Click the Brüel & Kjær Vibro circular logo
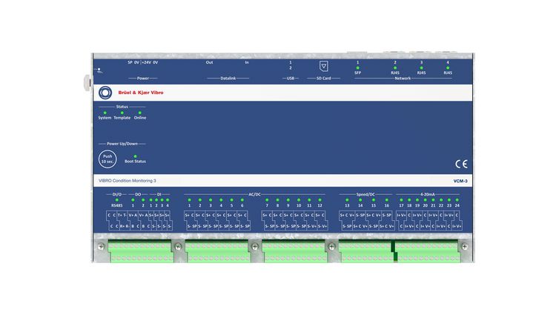This screenshot has width=556, height=312. 105,93
